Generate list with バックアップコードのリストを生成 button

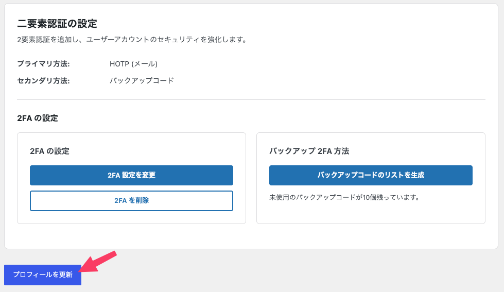(x=371, y=175)
